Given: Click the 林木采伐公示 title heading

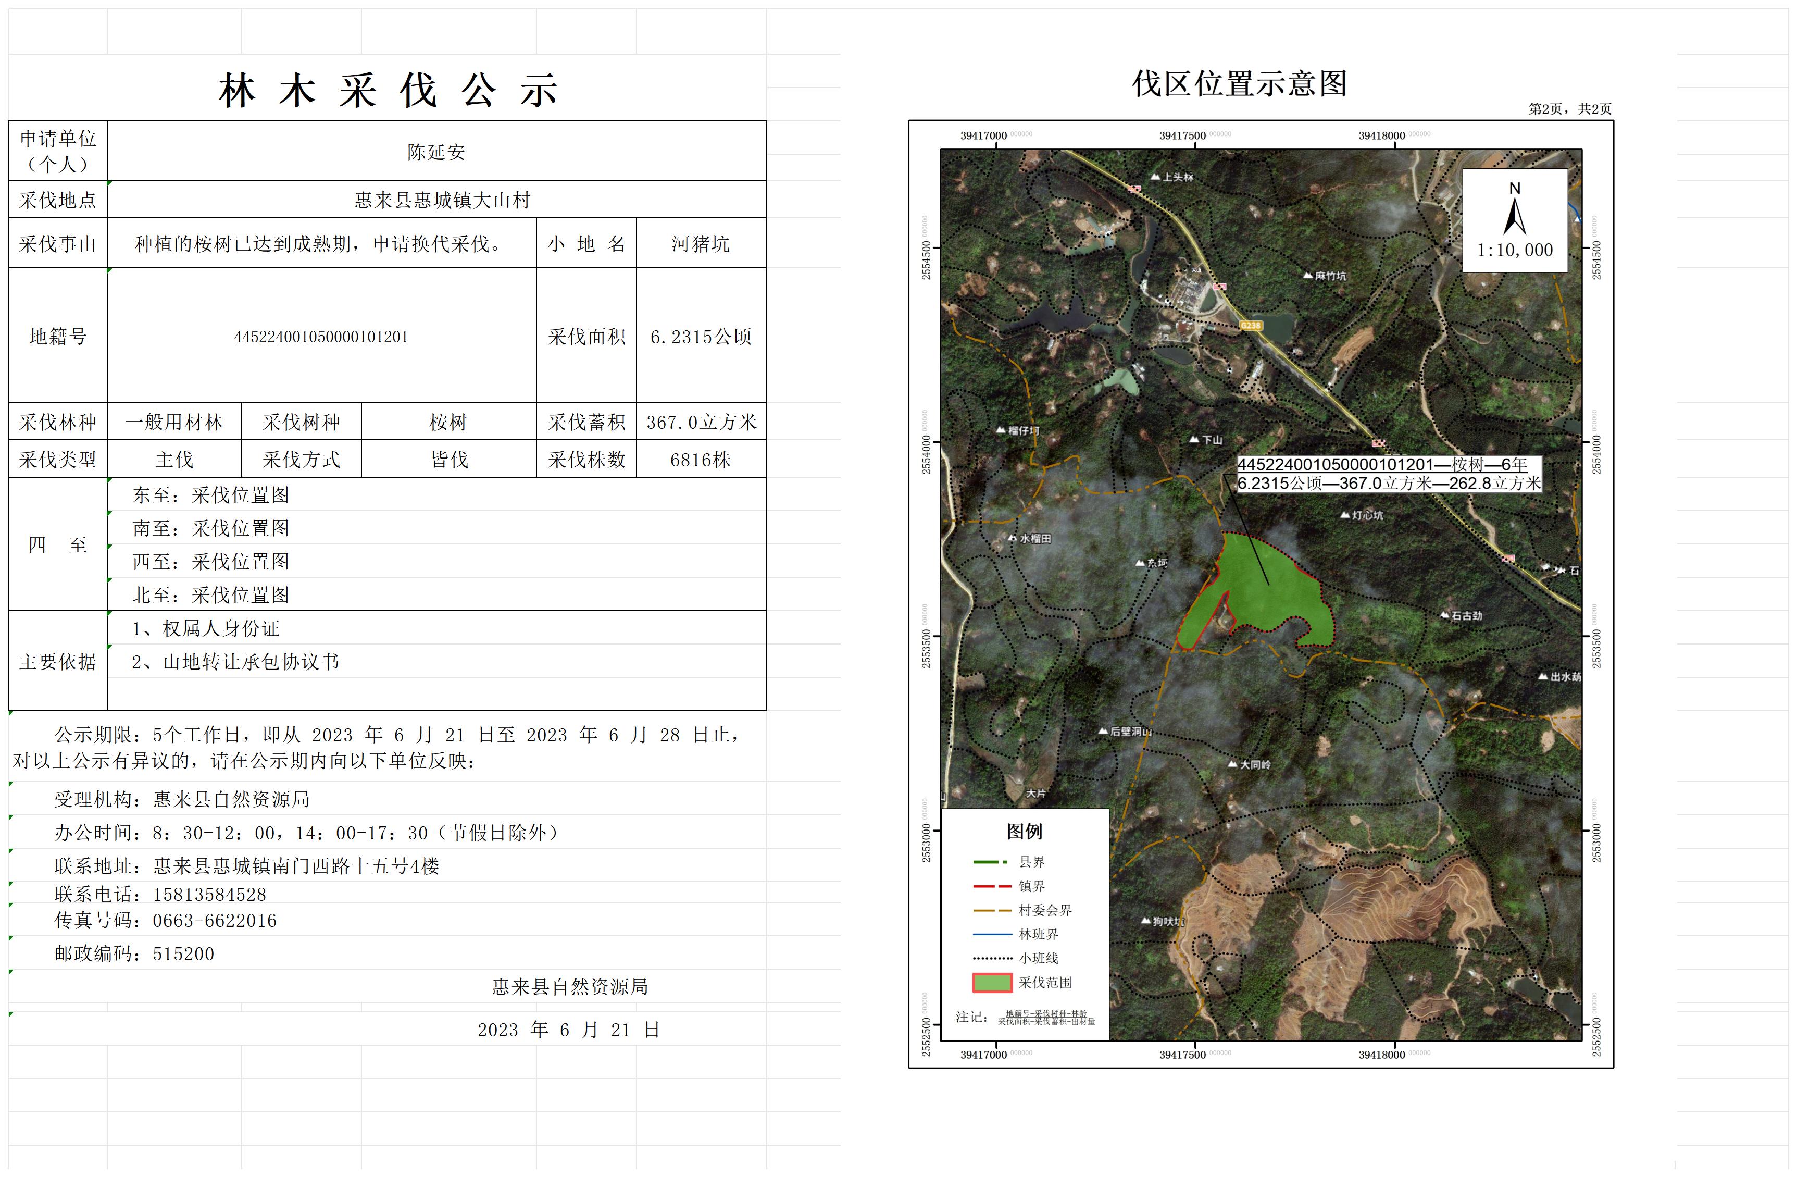Looking at the screenshot, I should click(x=388, y=91).
